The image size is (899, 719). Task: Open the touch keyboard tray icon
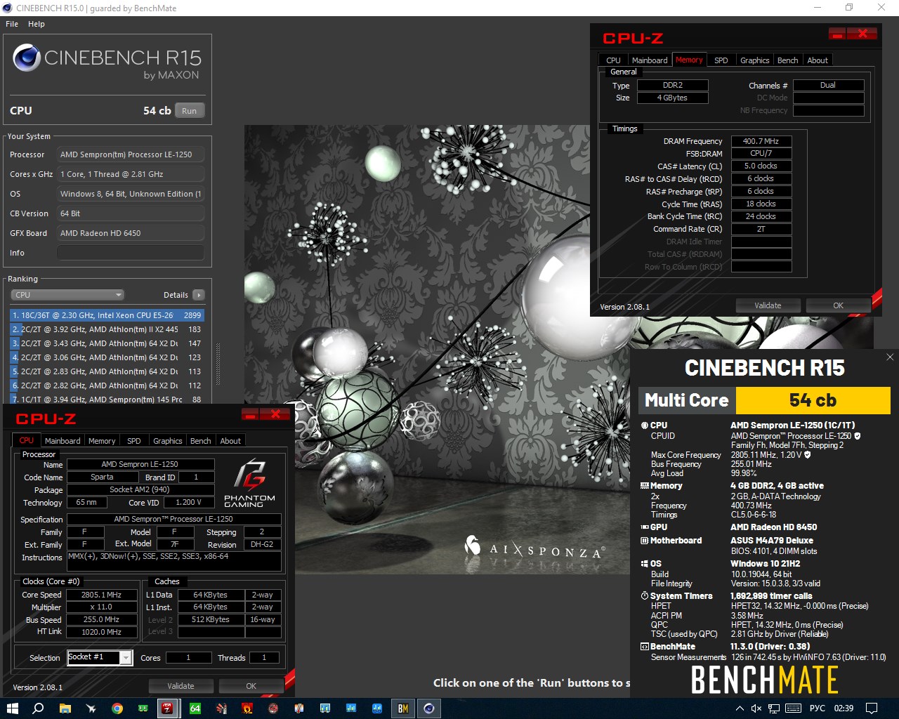pyautogui.click(x=794, y=708)
